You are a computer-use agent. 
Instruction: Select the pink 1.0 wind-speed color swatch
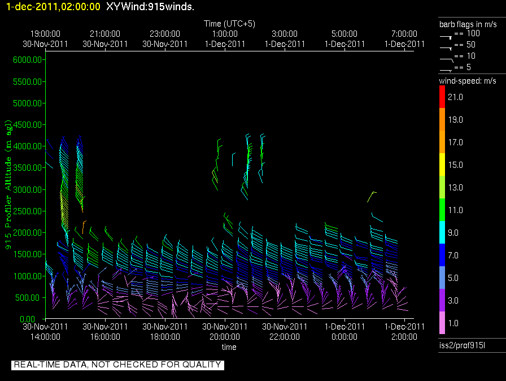tap(442, 323)
